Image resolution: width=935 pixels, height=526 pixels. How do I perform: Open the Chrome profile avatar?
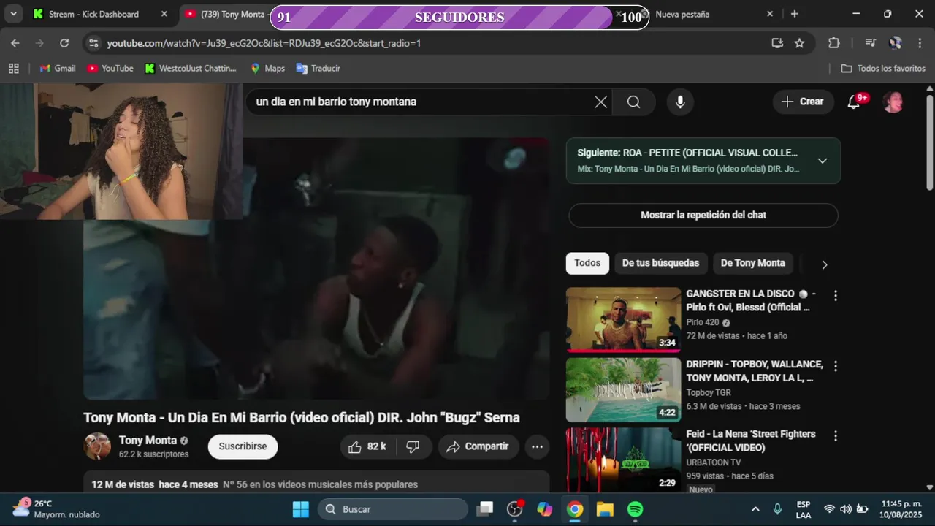(x=895, y=43)
